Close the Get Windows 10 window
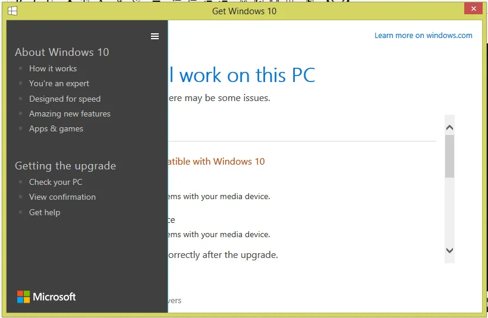The height and width of the screenshot is (318, 488). (x=473, y=9)
